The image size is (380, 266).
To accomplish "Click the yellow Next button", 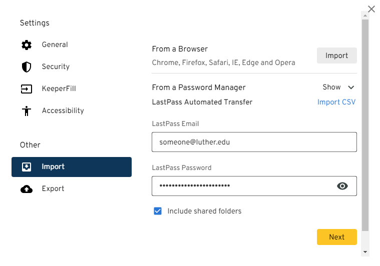I will pos(336,237).
